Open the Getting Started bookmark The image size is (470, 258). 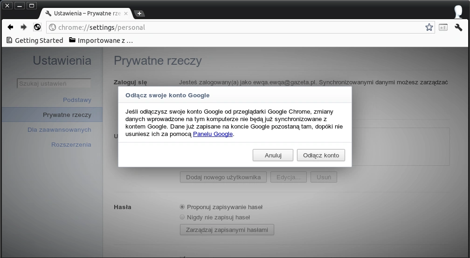coord(35,41)
